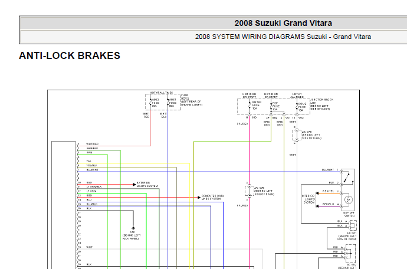Click 'YEL' wire label at pin 5
This screenshot has width=407, height=269.
click(88, 161)
